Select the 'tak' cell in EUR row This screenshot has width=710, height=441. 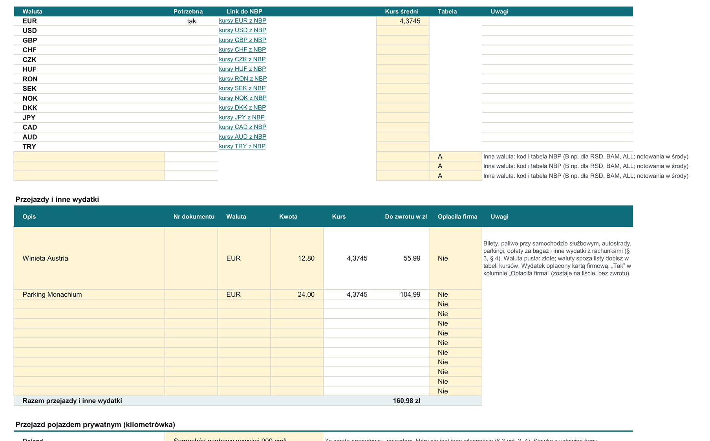pyautogui.click(x=191, y=21)
